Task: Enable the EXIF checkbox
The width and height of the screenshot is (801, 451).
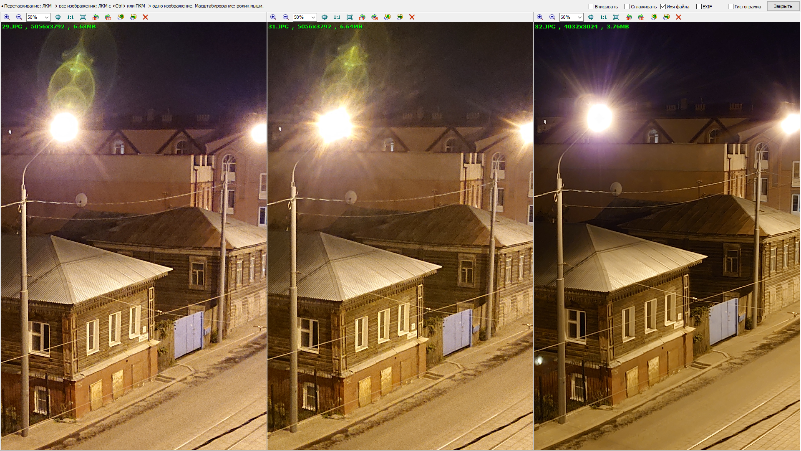Action: 699,6
